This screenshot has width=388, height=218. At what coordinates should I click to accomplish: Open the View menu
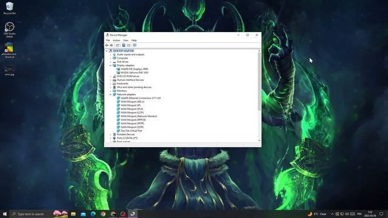(125, 41)
